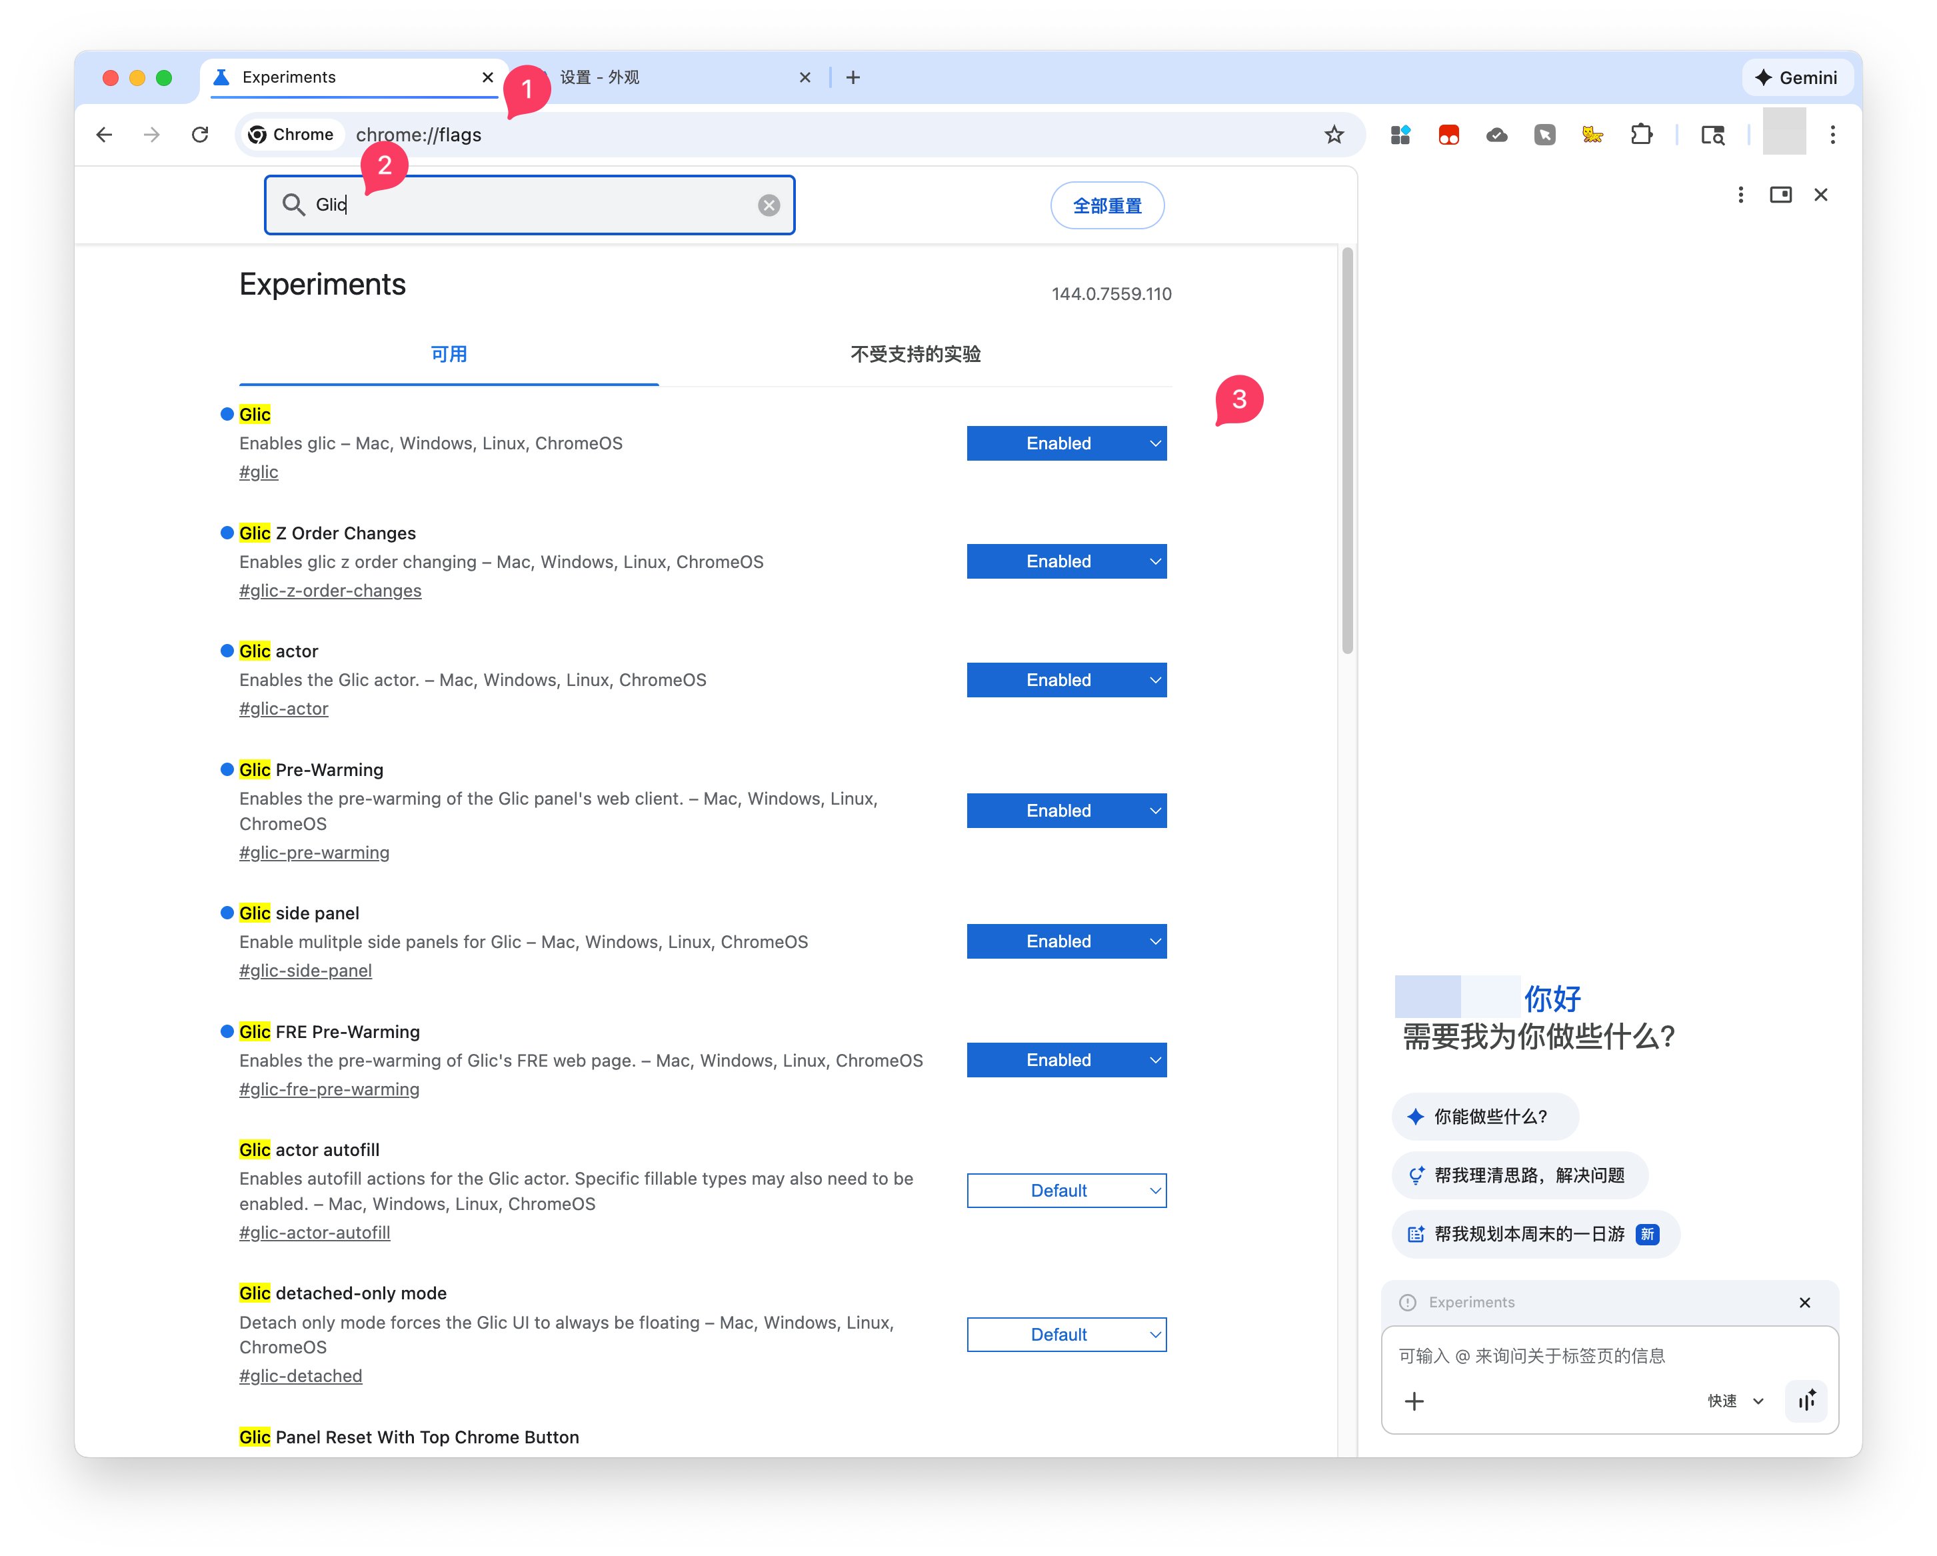Open the #glic-pre-warming link
Image resolution: width=1937 pixels, height=1556 pixels.
click(315, 853)
